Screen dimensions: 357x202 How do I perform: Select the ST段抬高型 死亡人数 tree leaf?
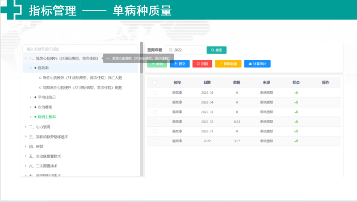point(83,78)
